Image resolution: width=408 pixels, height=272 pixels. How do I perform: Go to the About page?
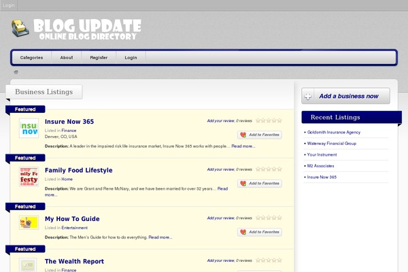coord(67,58)
